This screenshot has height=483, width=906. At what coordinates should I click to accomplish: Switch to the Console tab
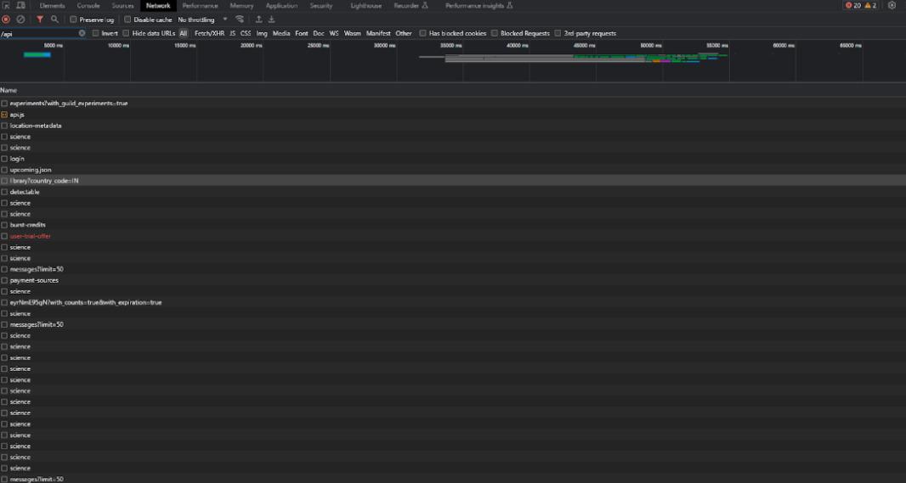tap(88, 6)
